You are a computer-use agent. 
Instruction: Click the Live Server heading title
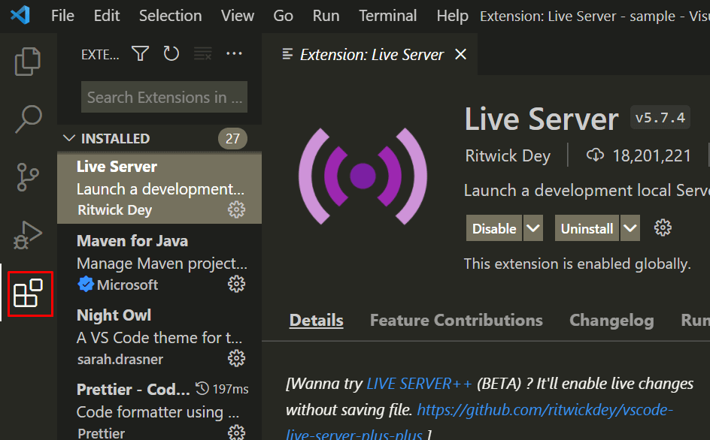click(x=542, y=119)
